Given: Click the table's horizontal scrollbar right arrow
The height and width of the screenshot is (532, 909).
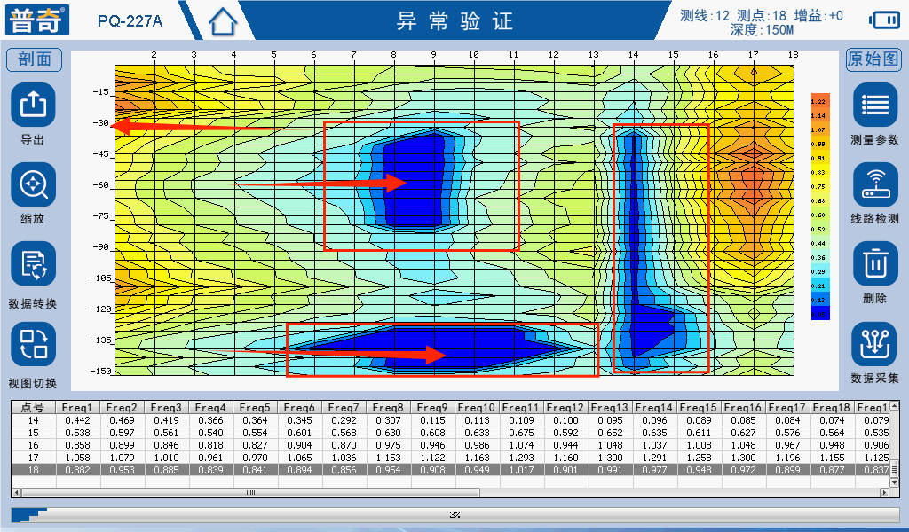Looking at the screenshot, I should [882, 492].
